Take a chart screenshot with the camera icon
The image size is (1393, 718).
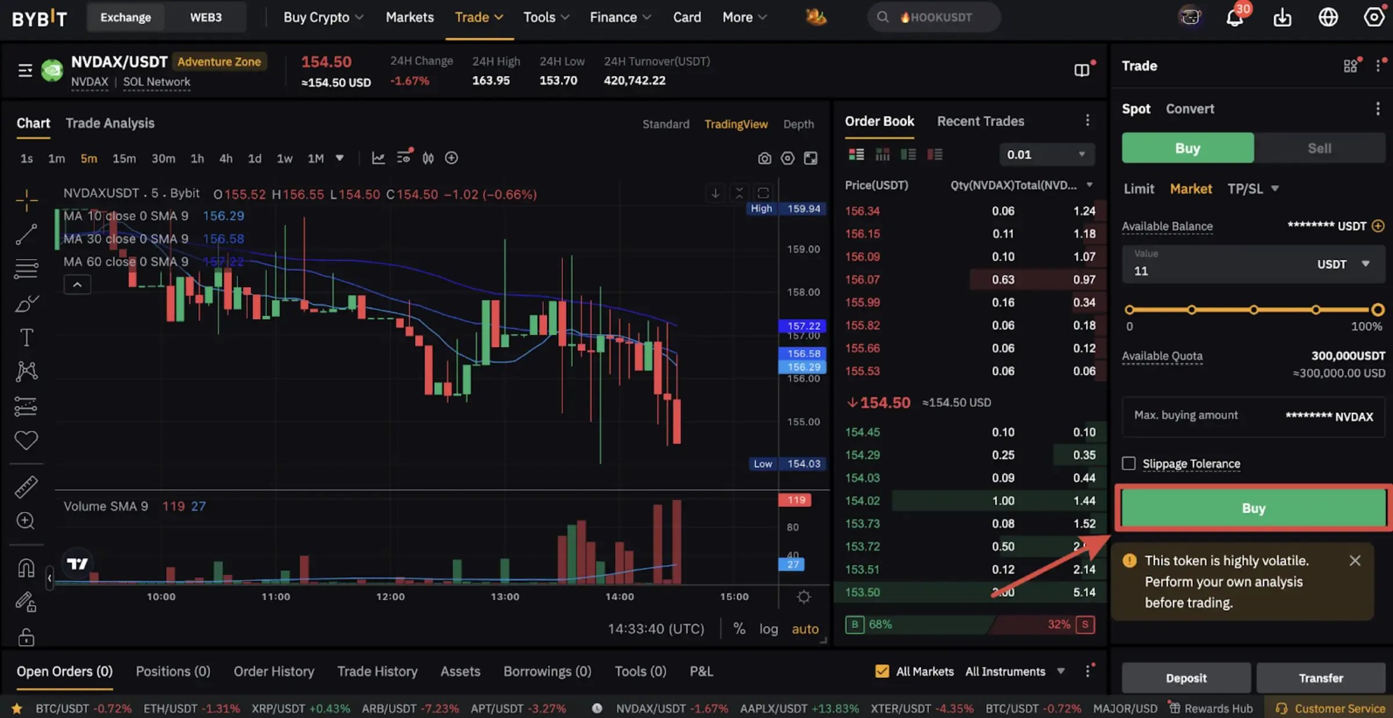point(764,158)
